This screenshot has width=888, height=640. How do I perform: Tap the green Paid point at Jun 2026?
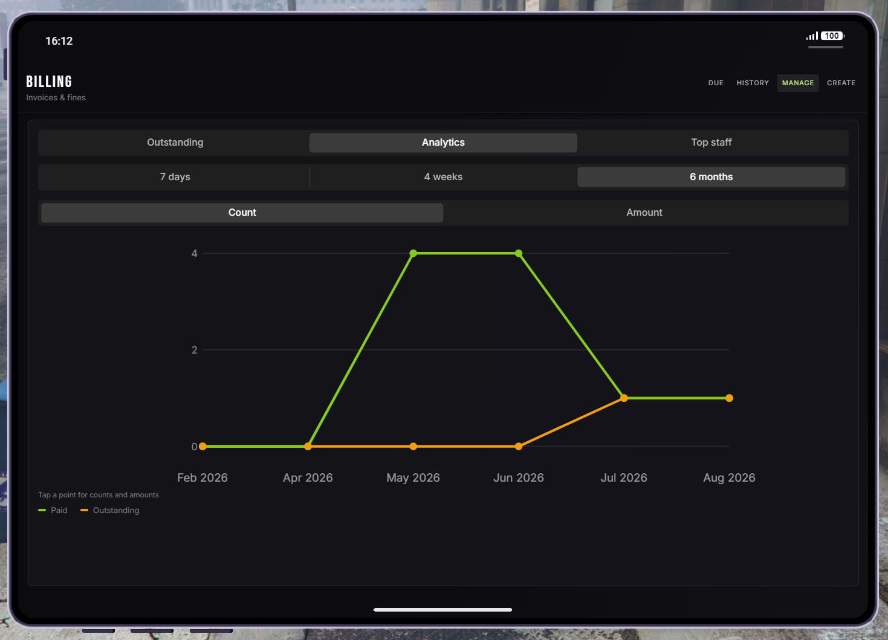(x=519, y=253)
